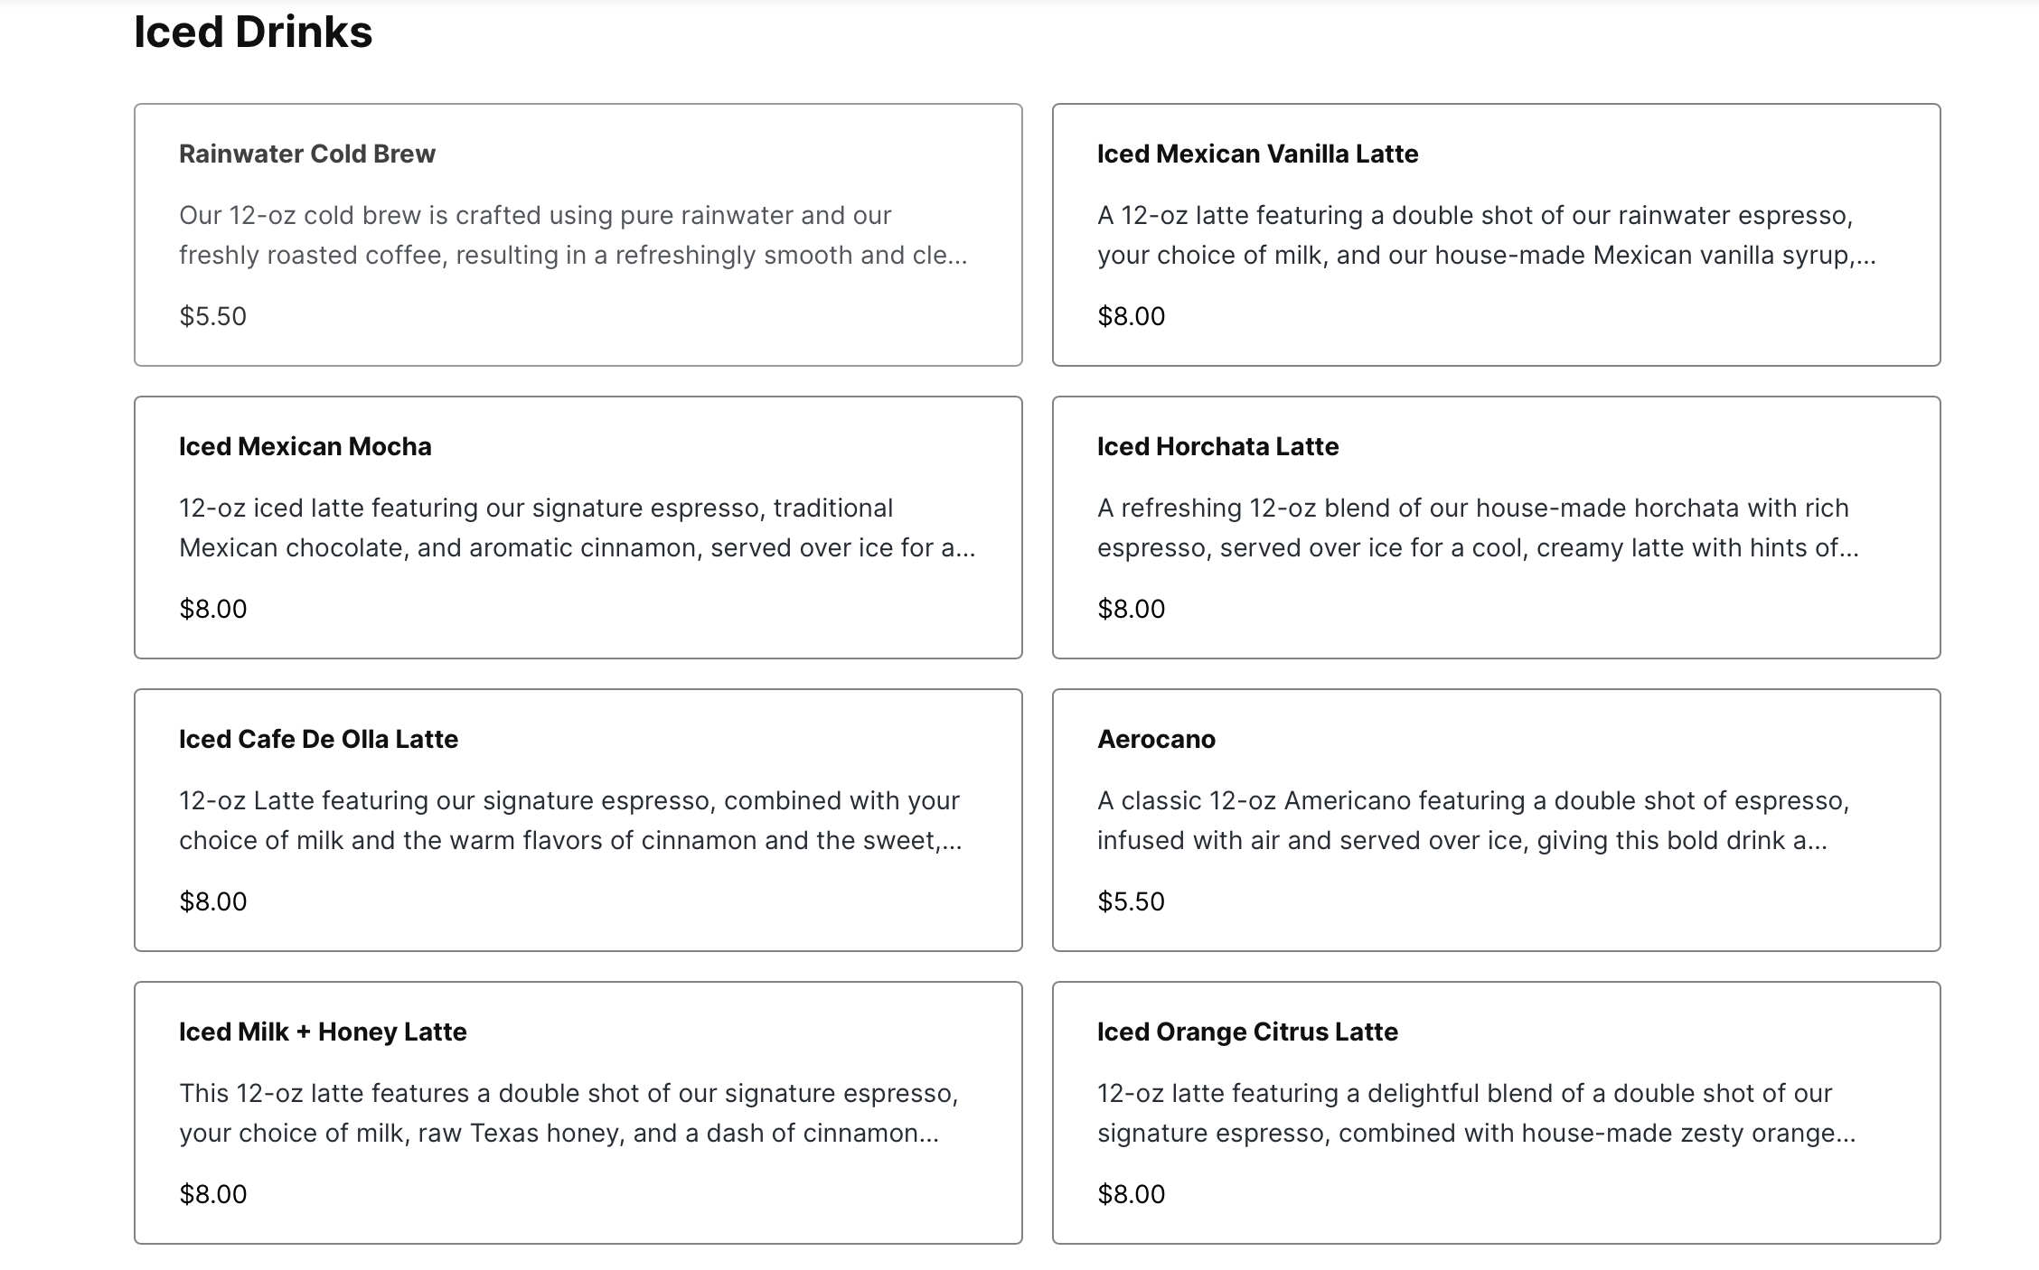This screenshot has width=2039, height=1270.
Task: Click the Aerocano drink card
Action: tap(1497, 820)
